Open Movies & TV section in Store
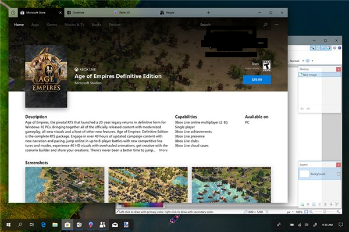Image resolution: width=349 pixels, height=232 pixels. tap(74, 24)
